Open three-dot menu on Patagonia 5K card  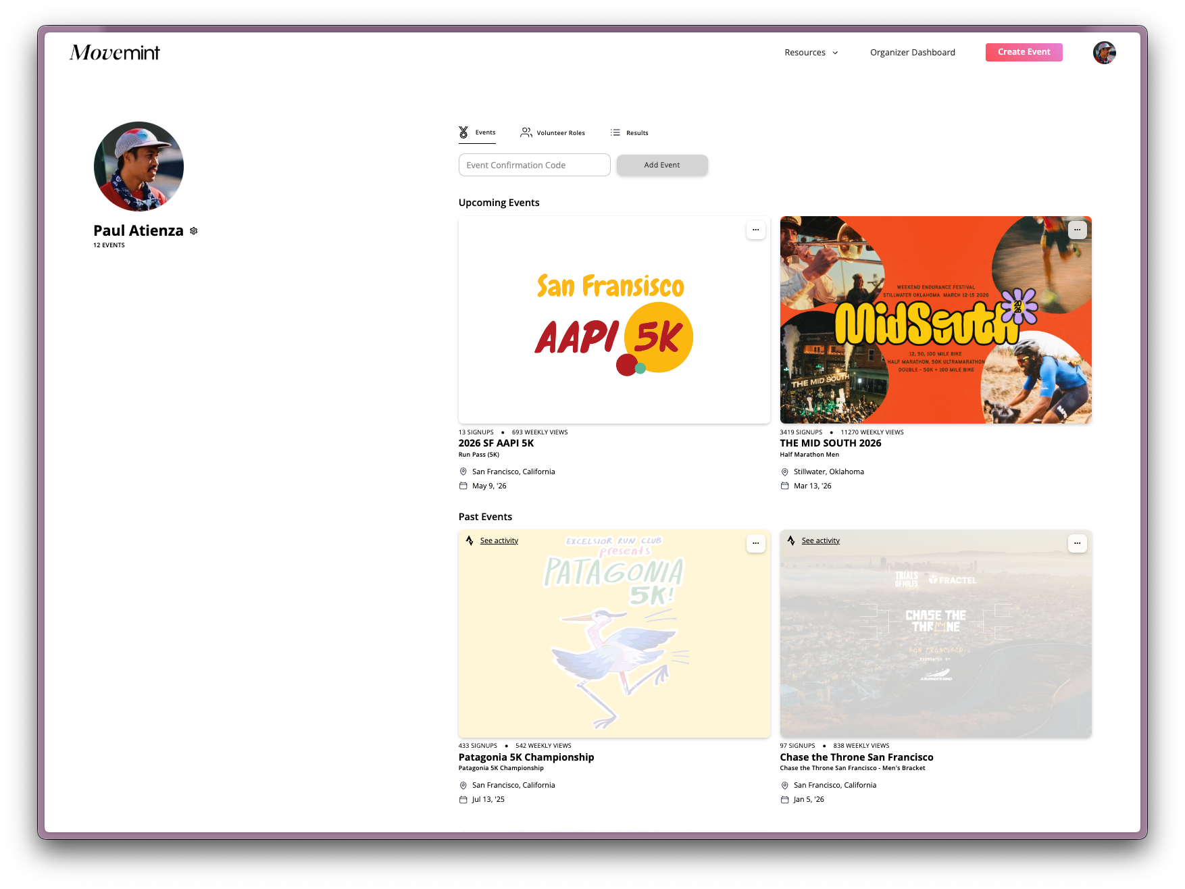tap(755, 543)
